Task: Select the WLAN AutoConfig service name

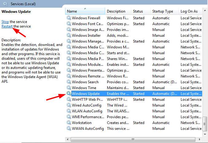Action: tap(87, 111)
